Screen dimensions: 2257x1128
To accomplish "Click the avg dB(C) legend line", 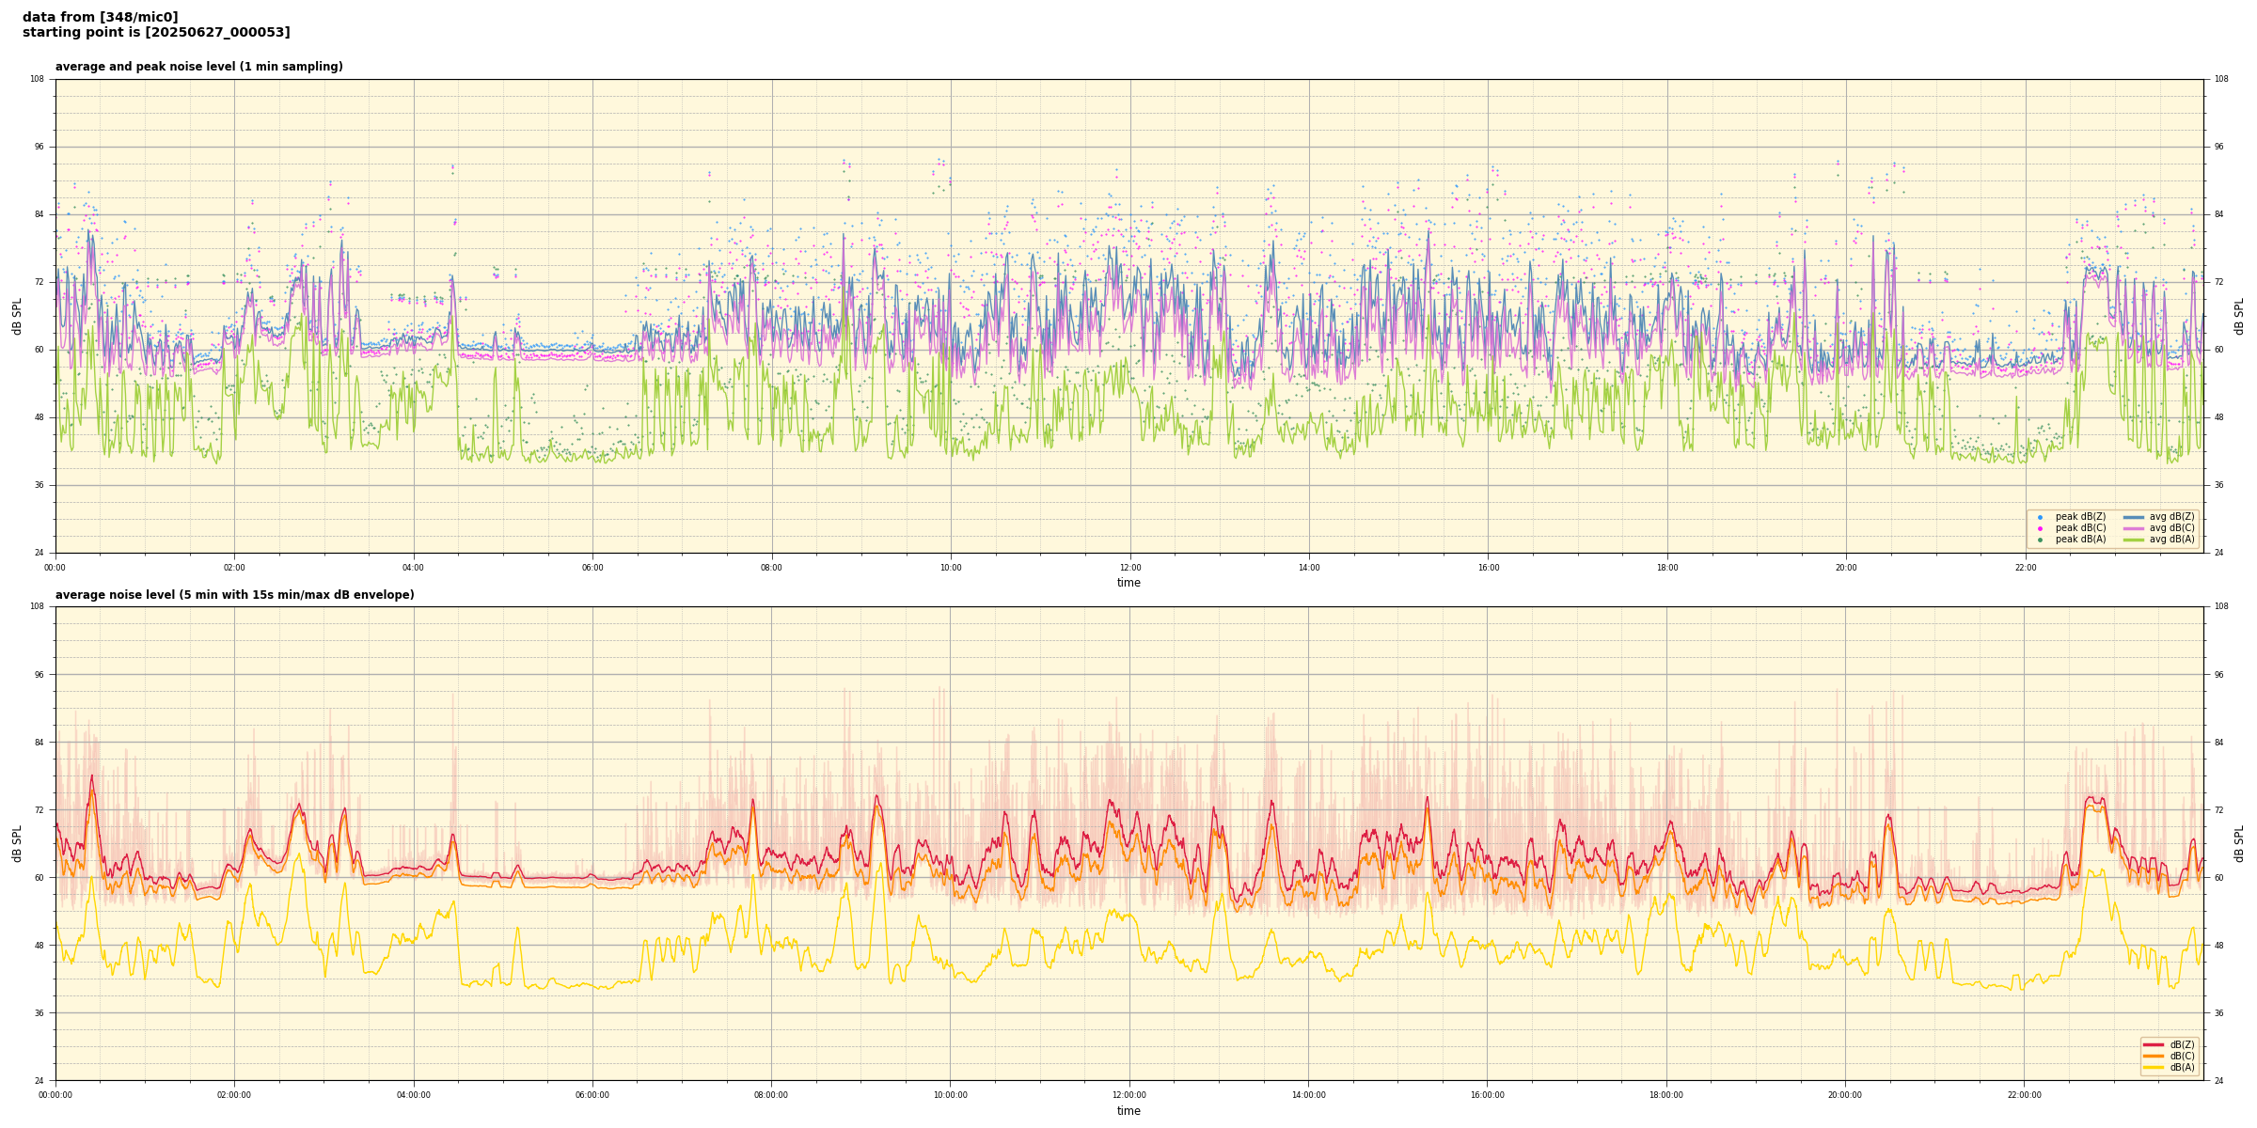I will 2134,528.
